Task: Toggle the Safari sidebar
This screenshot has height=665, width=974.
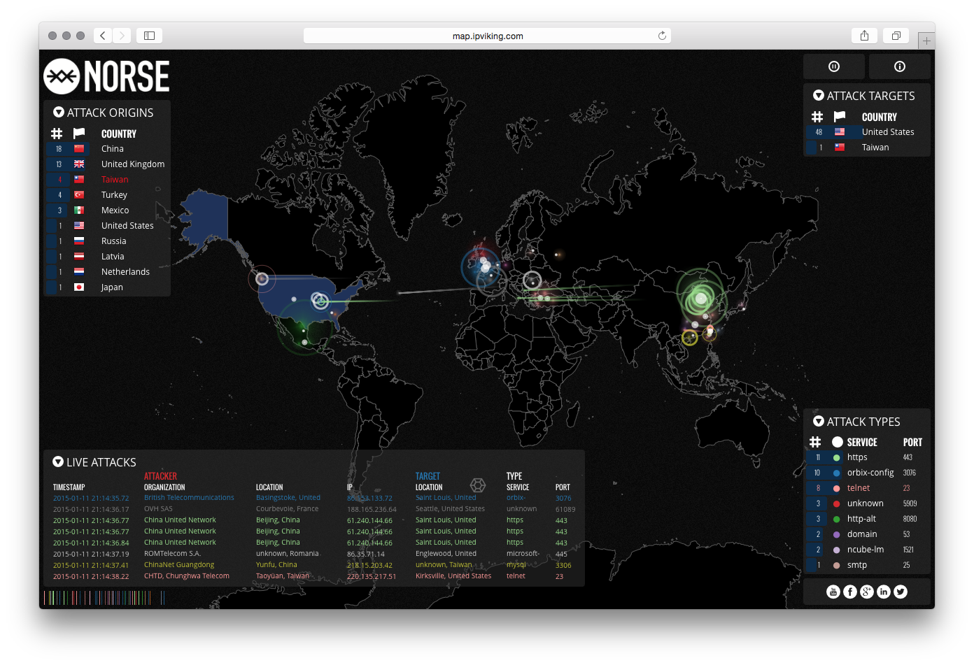Action: (x=149, y=35)
